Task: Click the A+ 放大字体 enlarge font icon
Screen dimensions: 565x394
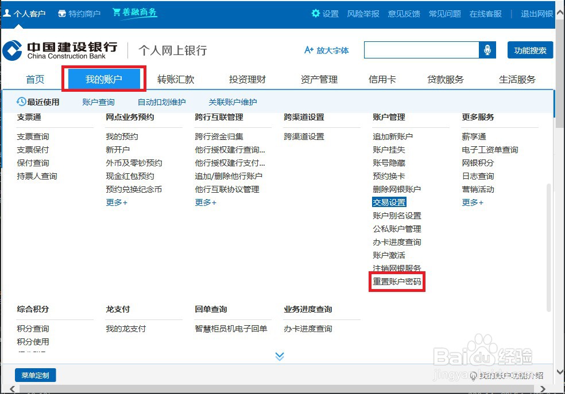Action: pos(309,50)
